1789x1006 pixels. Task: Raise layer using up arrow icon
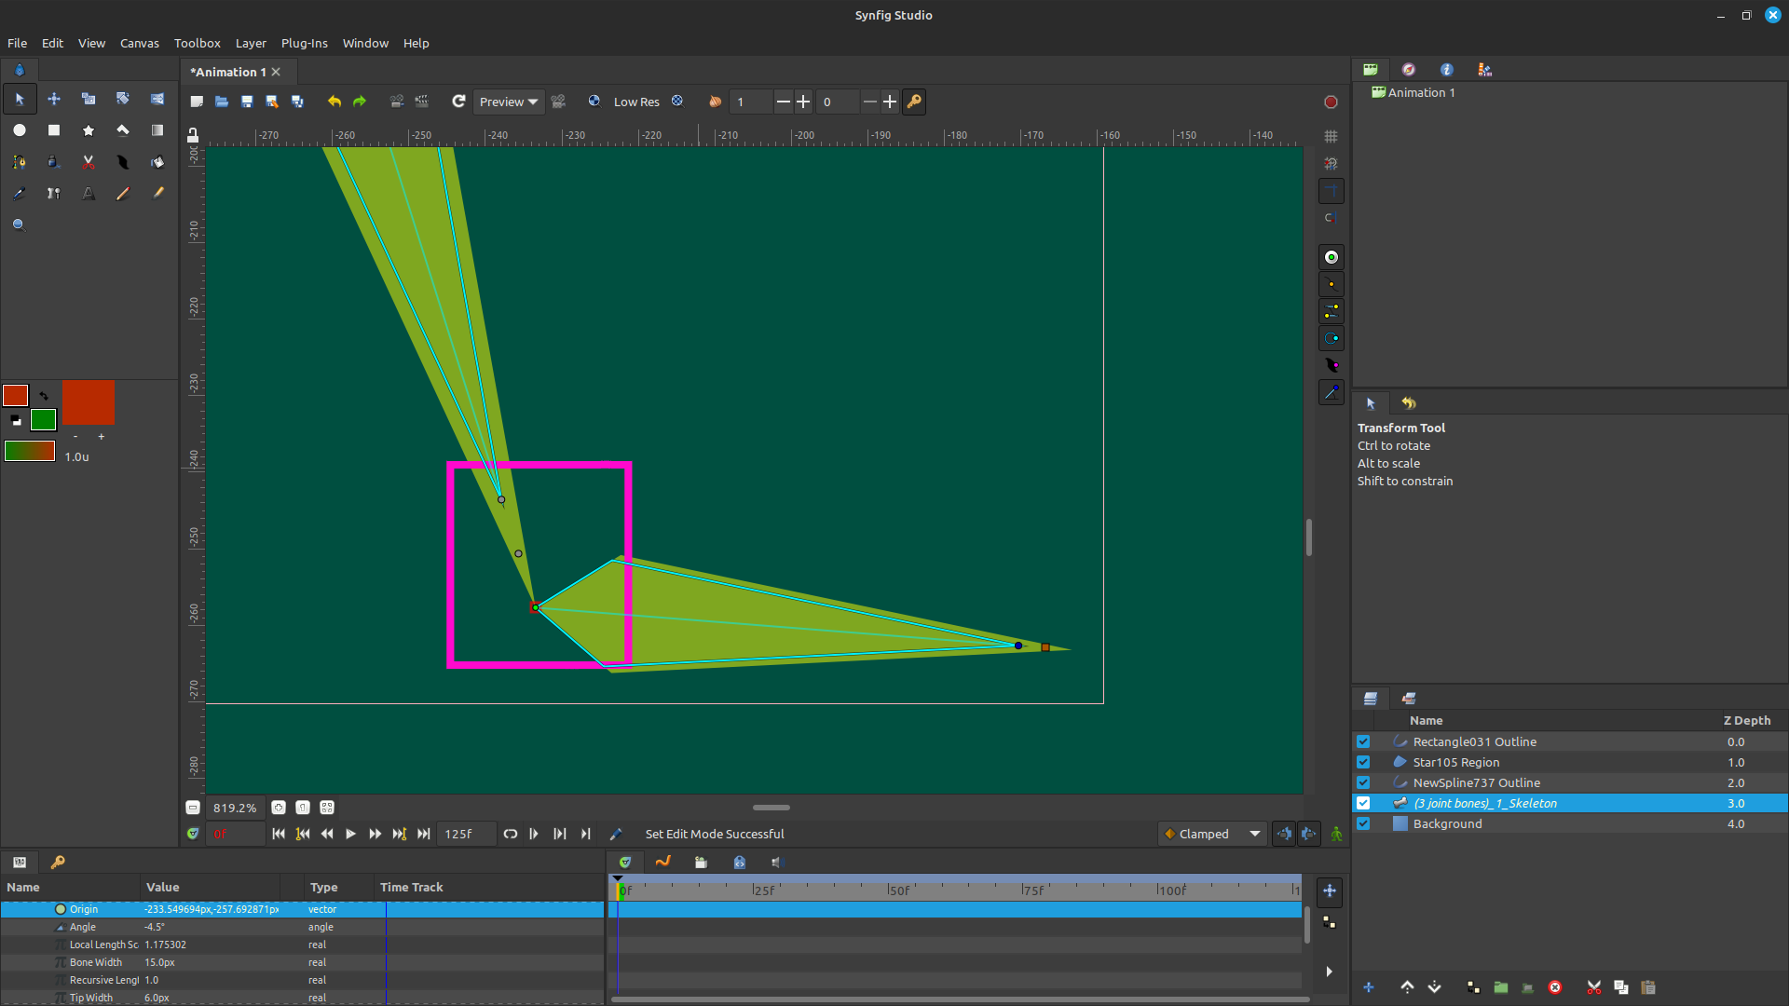1407,987
